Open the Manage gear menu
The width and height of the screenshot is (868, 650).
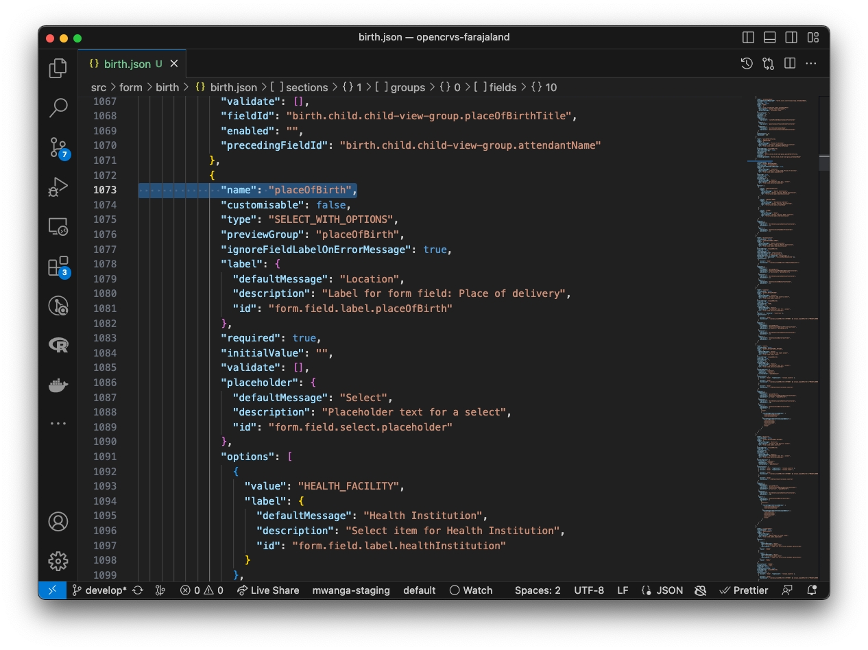click(58, 562)
